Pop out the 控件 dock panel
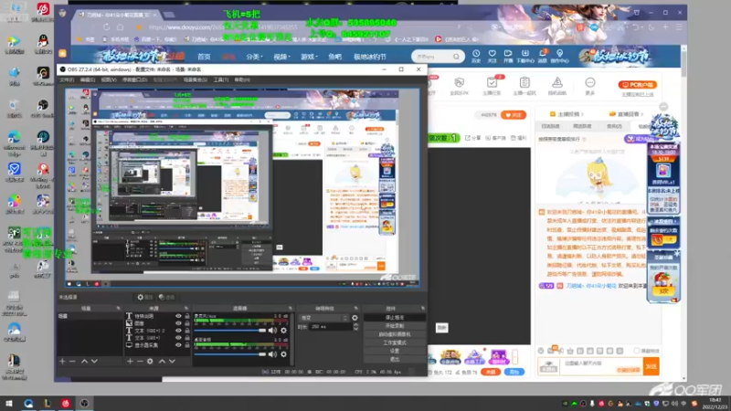 tap(423, 308)
